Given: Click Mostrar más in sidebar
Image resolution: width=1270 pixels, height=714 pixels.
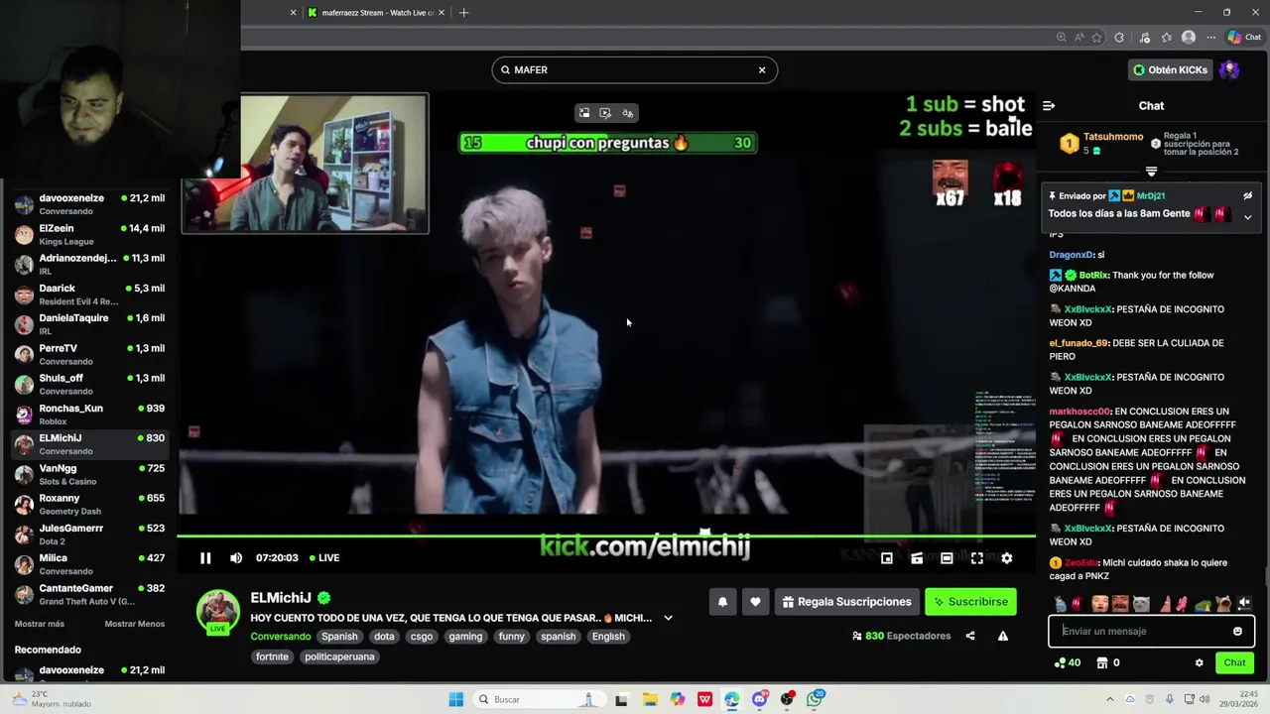Looking at the screenshot, I should (x=40, y=624).
